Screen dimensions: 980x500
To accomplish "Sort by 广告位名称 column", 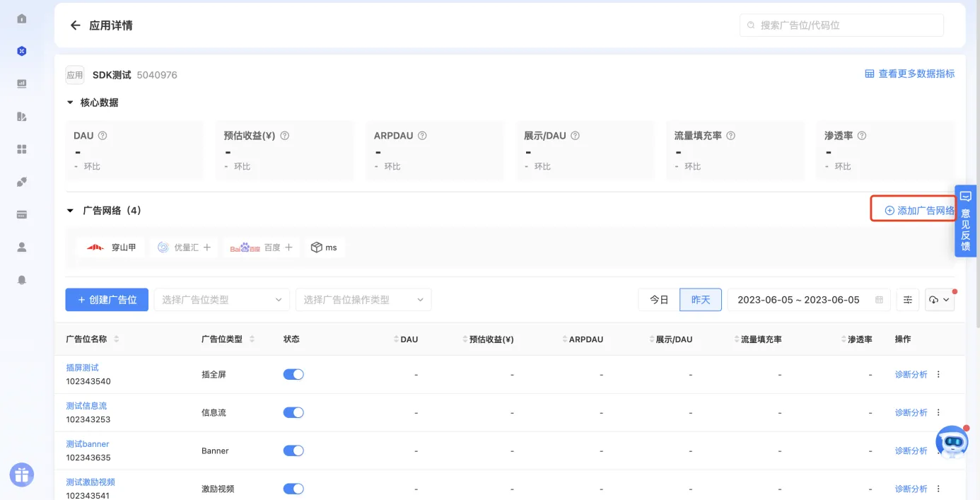I will click(116, 339).
